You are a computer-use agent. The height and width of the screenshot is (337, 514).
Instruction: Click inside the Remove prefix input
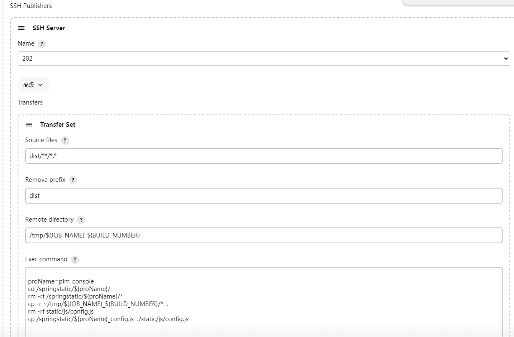point(168,195)
